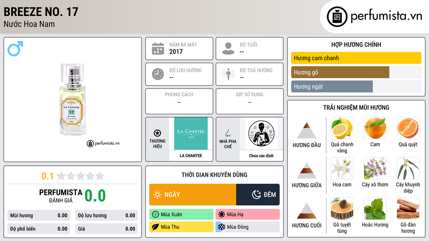Select the Quả quýt mandarin image
Viewport: 429px width, 241px height.
408,128
